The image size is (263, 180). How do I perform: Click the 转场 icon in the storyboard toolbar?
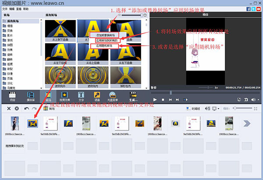pyautogui.click(x=46, y=109)
